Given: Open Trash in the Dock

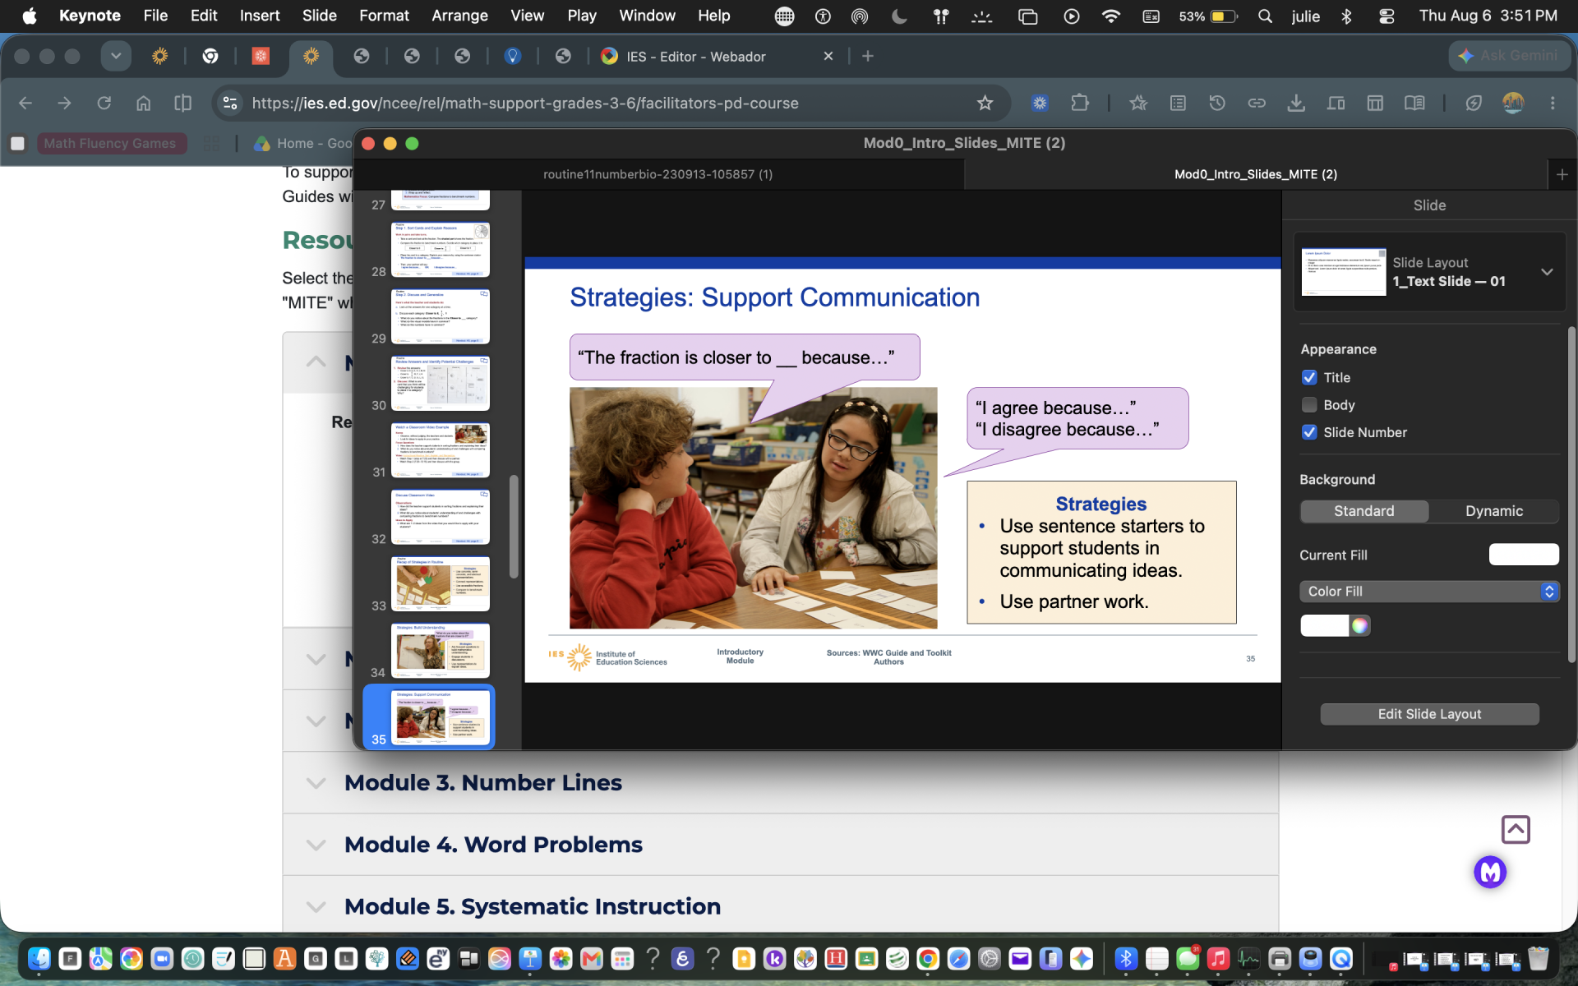Looking at the screenshot, I should coord(1538,958).
